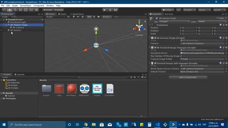Disable AR Tracked Image Manager component
Screen dimensions: 228x128
155,47
